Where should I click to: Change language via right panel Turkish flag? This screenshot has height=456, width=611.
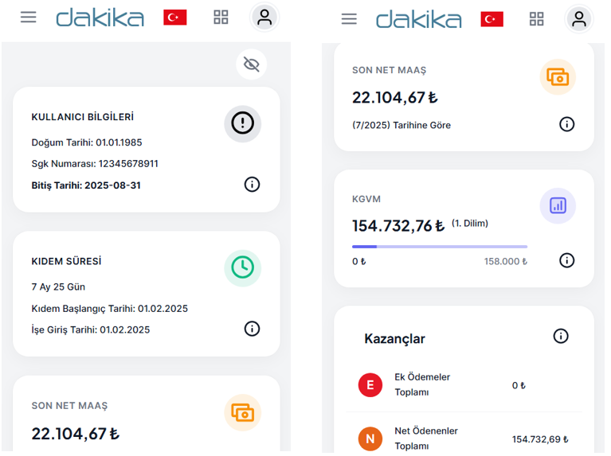click(492, 19)
